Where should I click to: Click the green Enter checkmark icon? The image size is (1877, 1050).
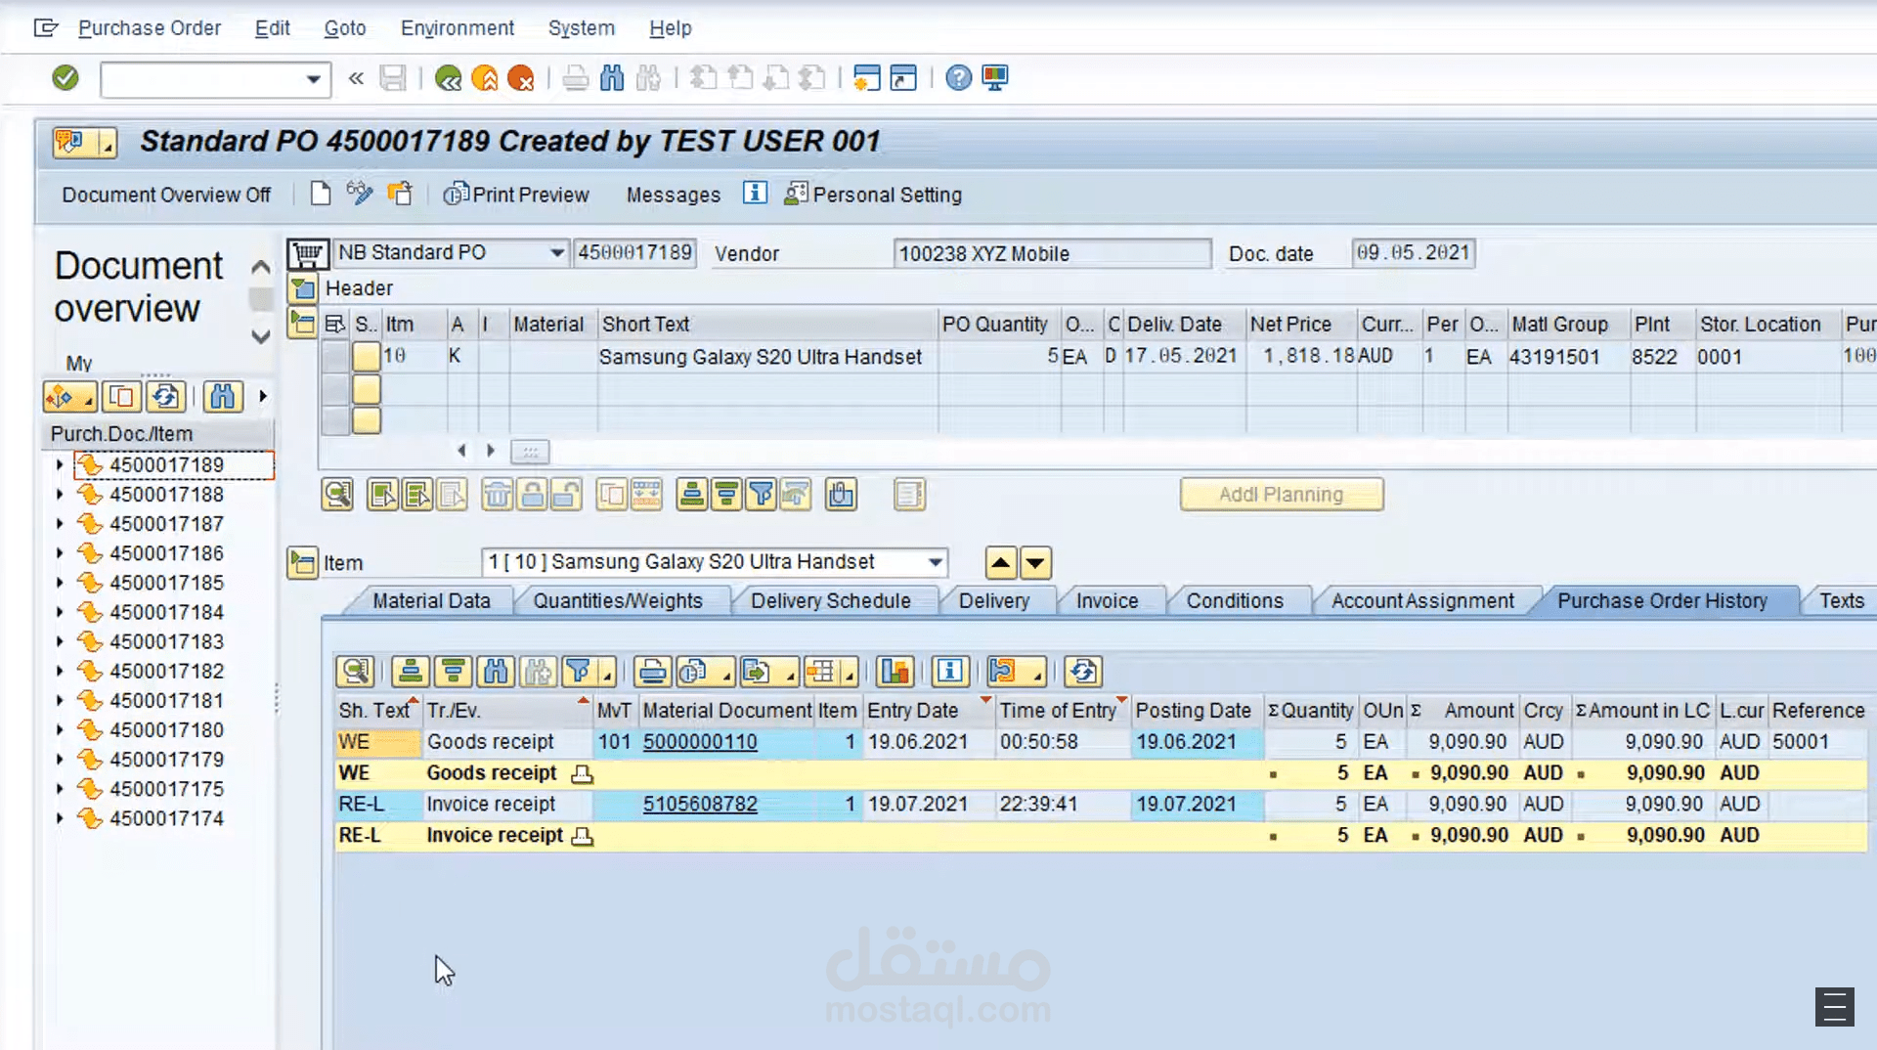point(65,77)
